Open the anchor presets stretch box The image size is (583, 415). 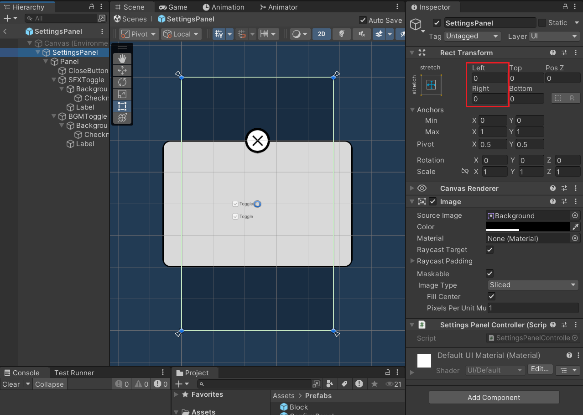pos(431,85)
